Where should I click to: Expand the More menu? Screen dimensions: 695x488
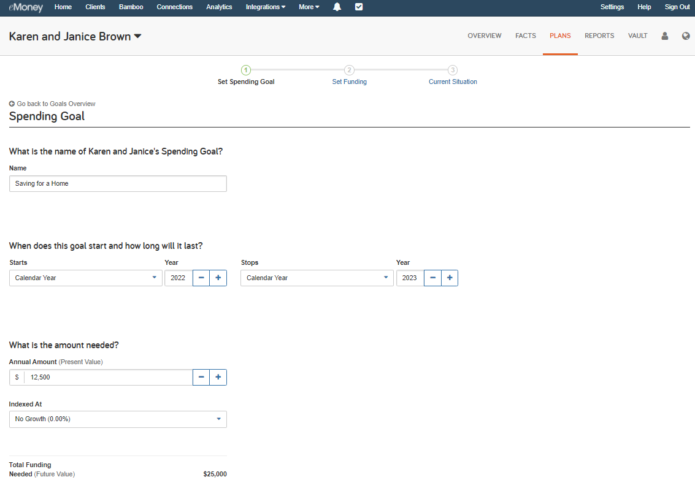[x=309, y=7]
